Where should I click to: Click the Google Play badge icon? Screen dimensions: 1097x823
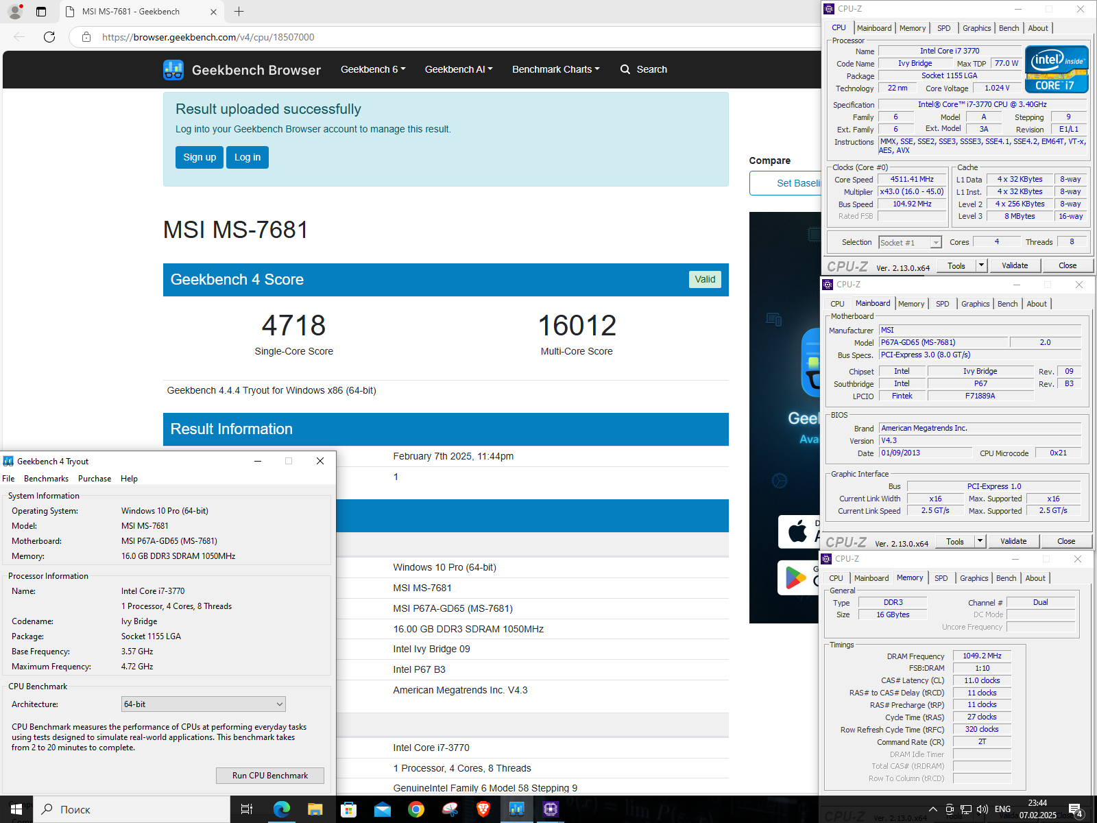[x=799, y=577]
